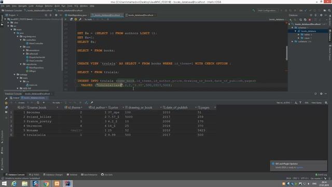This screenshot has height=187, width=332.
Task: Switch to the Output tab in console
Action: coord(15,98)
